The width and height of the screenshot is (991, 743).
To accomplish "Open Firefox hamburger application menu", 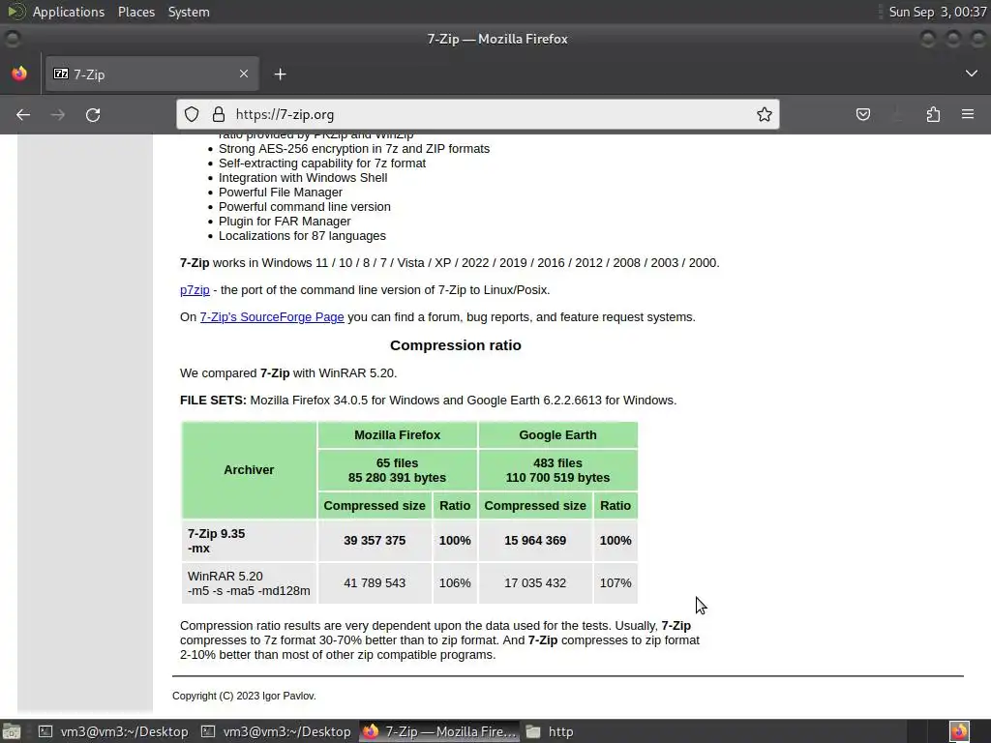I will (x=968, y=114).
